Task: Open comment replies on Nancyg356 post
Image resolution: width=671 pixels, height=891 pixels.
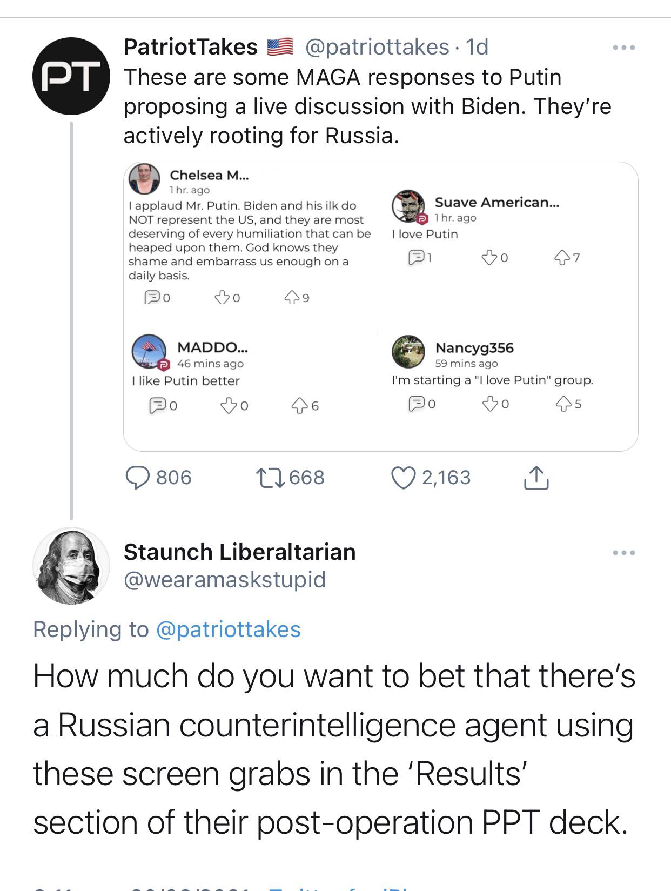Action: pyautogui.click(x=417, y=403)
